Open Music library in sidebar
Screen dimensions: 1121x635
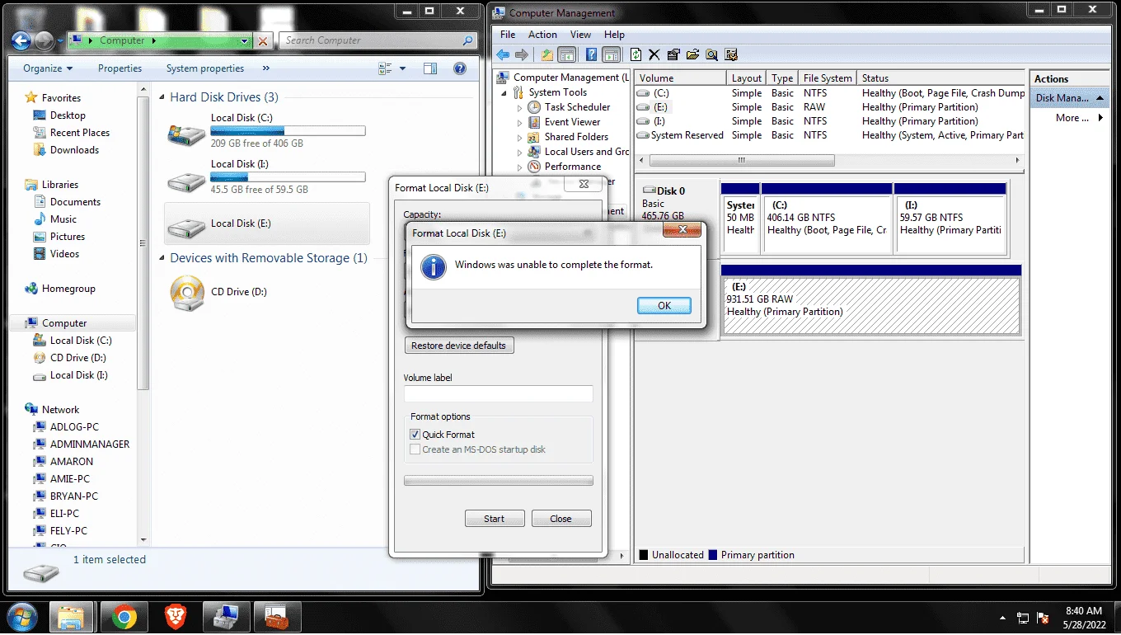point(63,219)
